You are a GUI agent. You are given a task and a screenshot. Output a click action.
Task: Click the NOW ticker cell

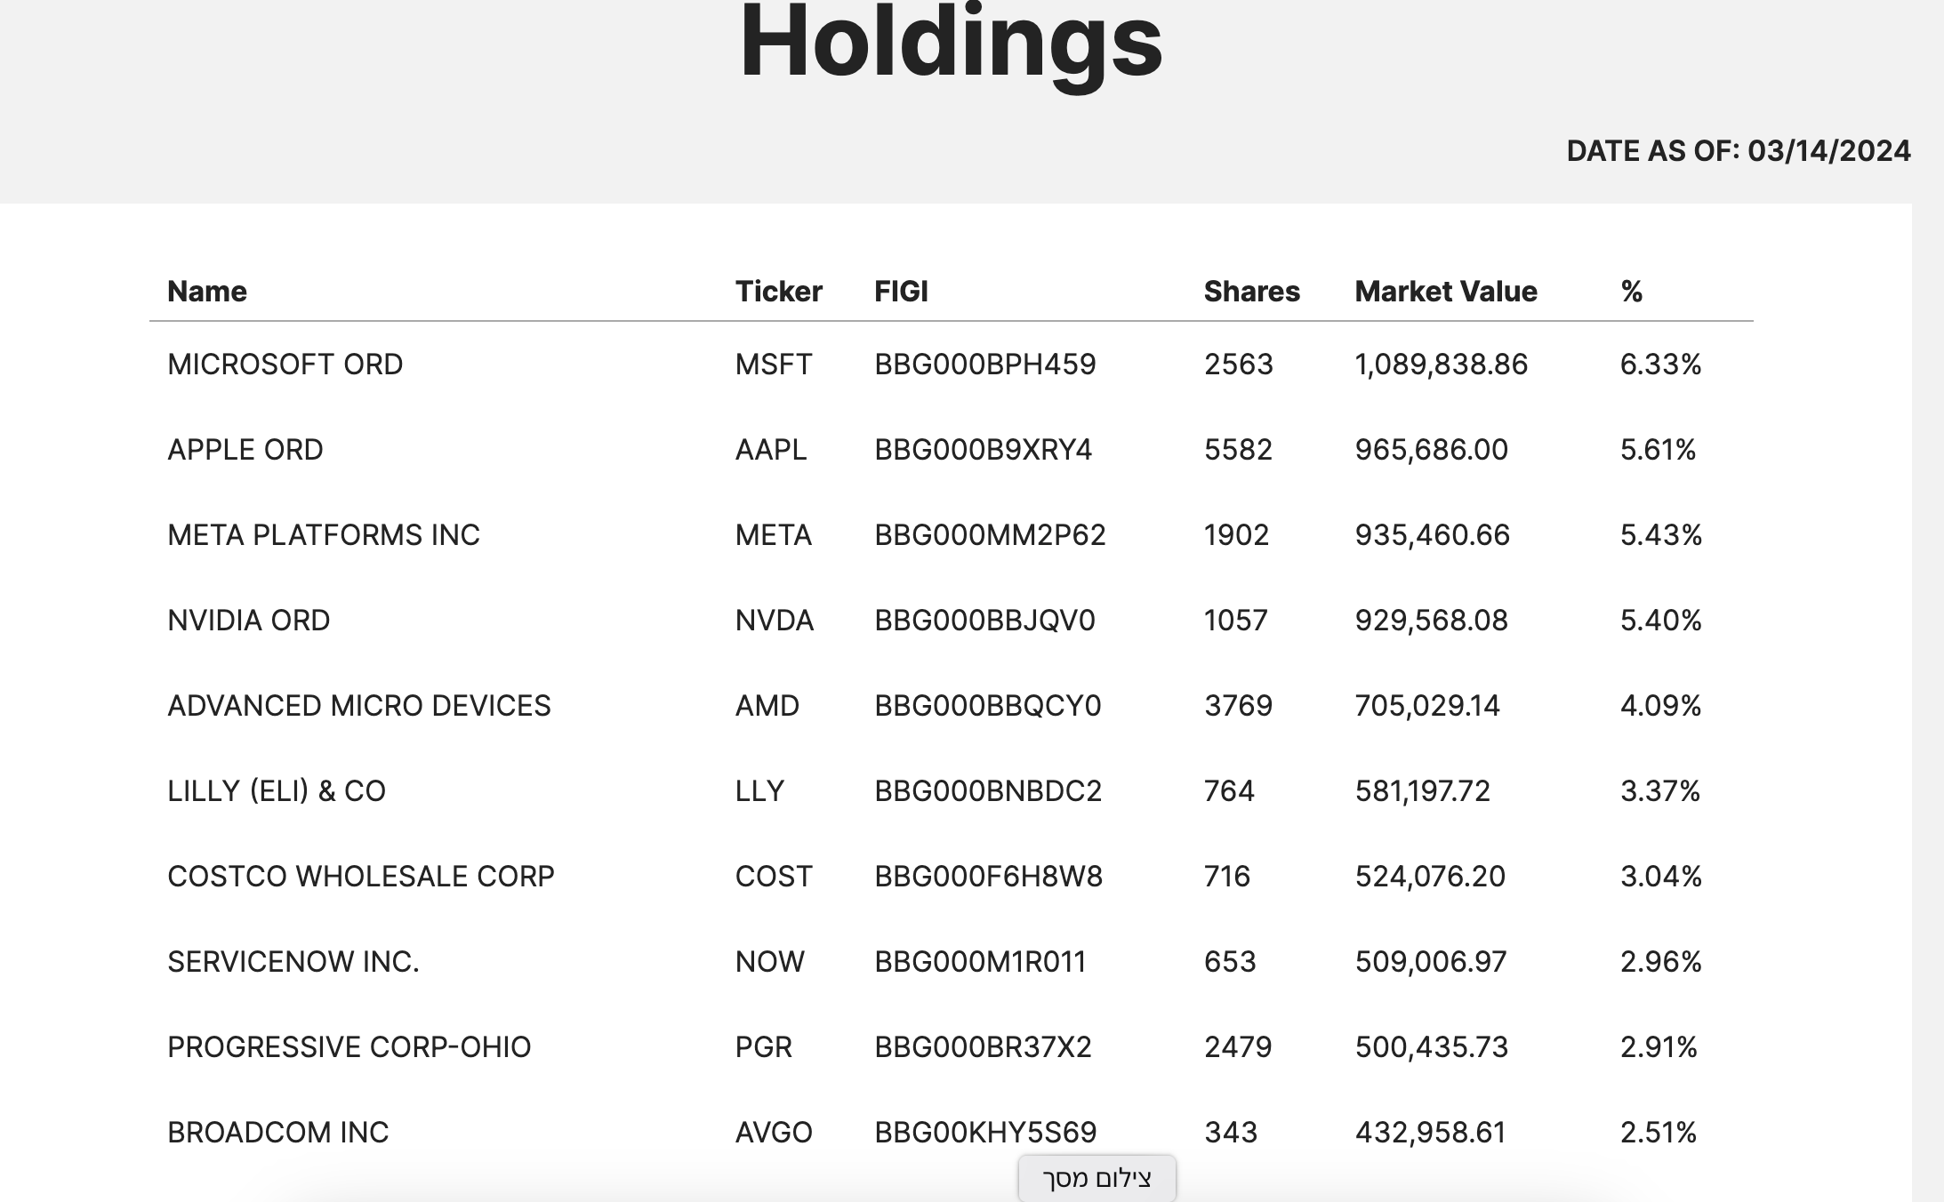coord(770,962)
